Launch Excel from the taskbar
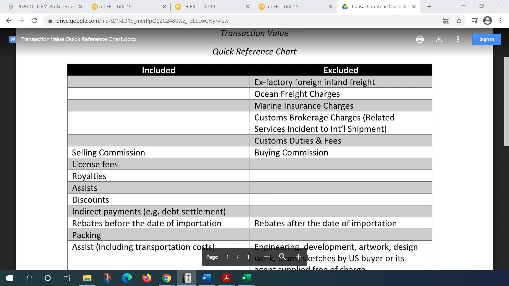Viewport: 509px width, 286px height. click(246, 278)
